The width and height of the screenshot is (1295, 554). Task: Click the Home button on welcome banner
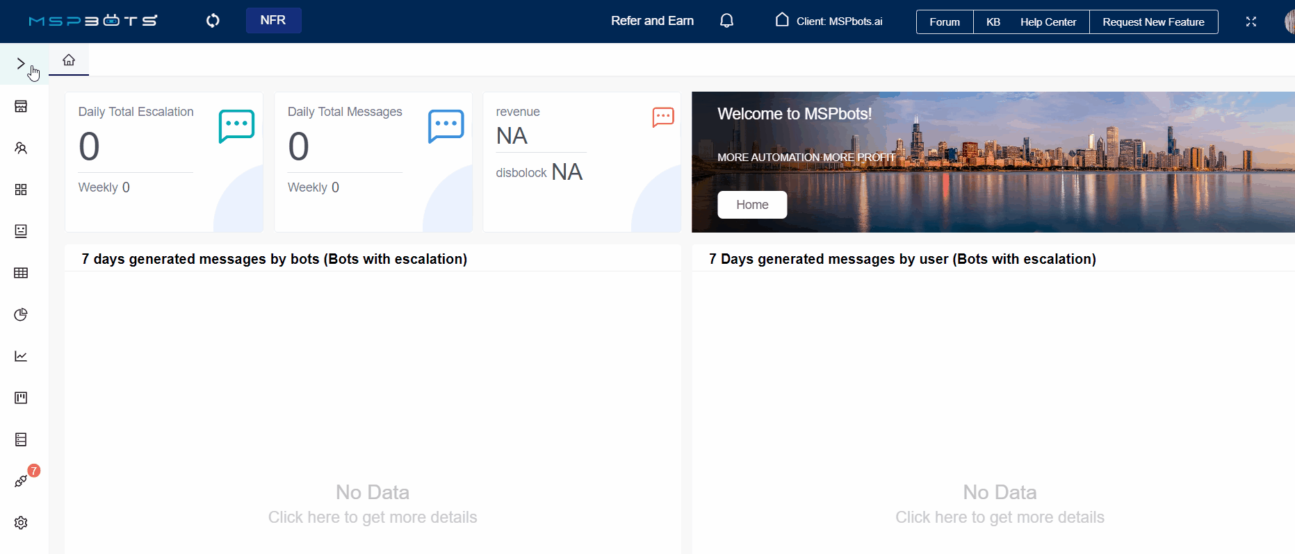[x=752, y=205]
